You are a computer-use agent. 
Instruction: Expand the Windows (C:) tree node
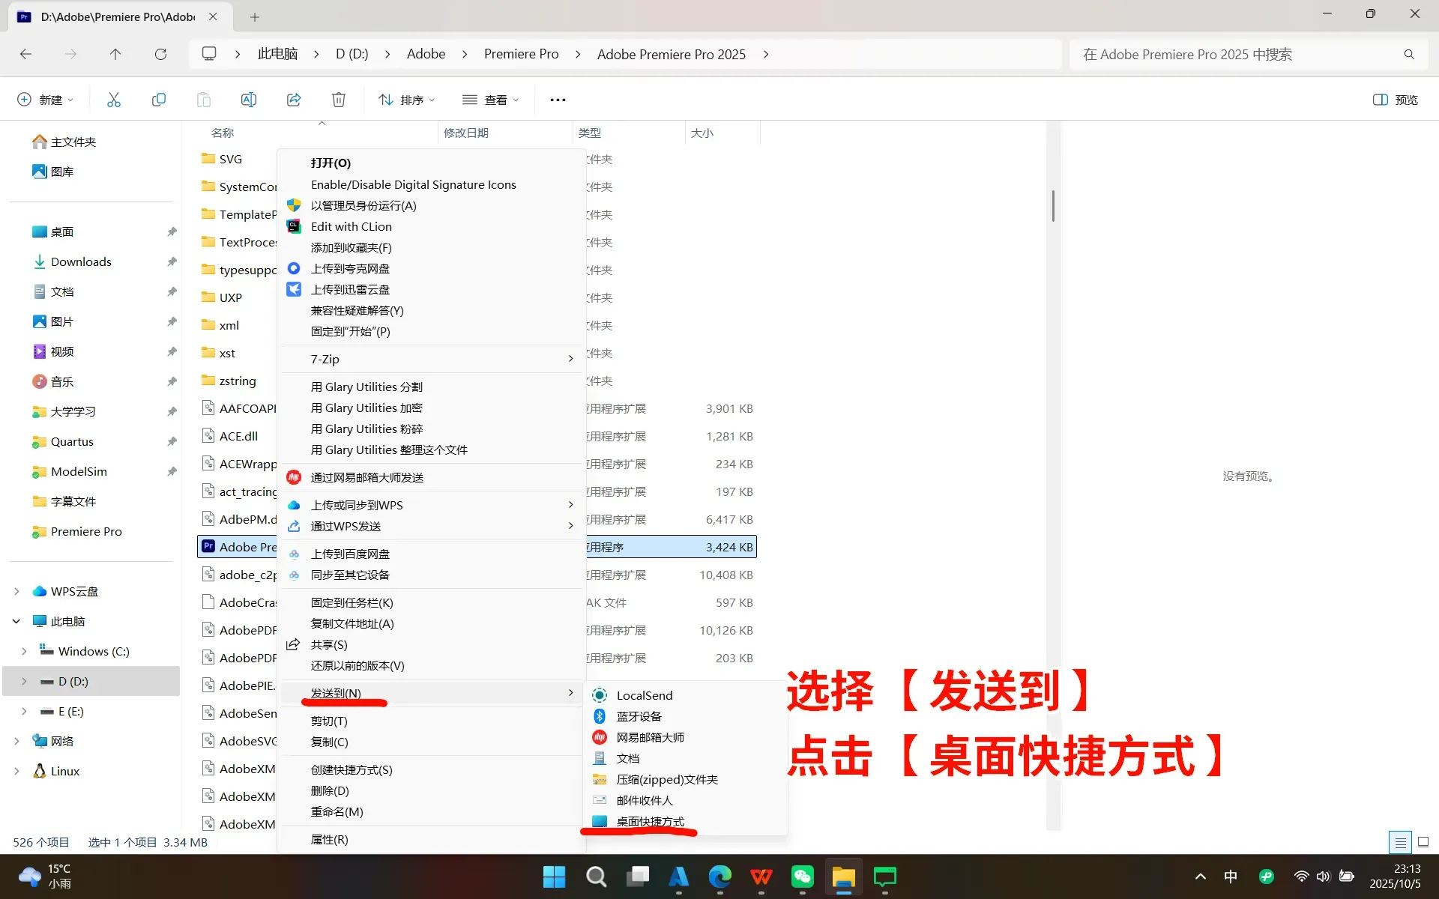[x=24, y=651]
